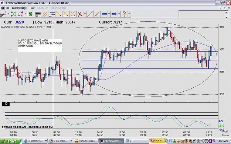Open dropdown beside the help icon
This screenshot has height=144, width=231.
129,14
